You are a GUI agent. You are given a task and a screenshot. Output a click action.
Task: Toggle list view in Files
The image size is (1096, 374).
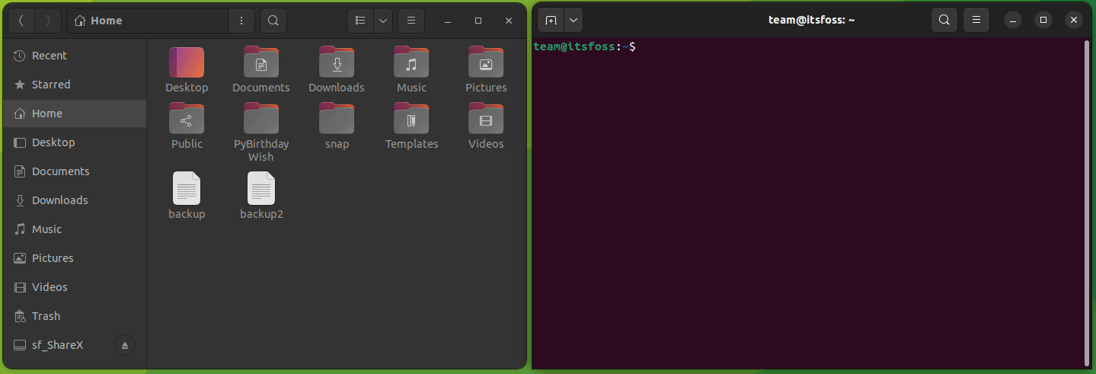pyautogui.click(x=360, y=21)
